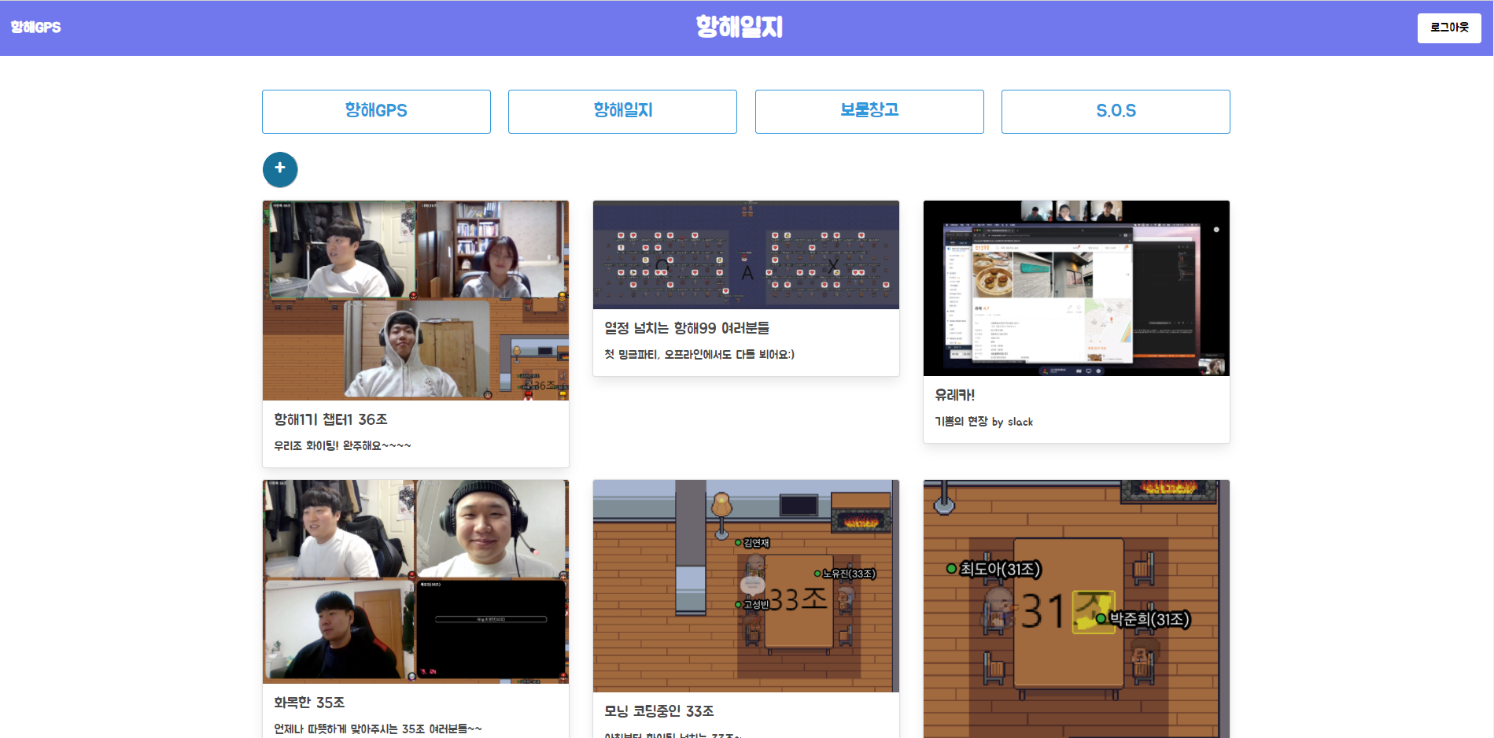Click the text 기쁨의 현장 by slack
This screenshot has height=738, width=1494.
click(x=983, y=422)
